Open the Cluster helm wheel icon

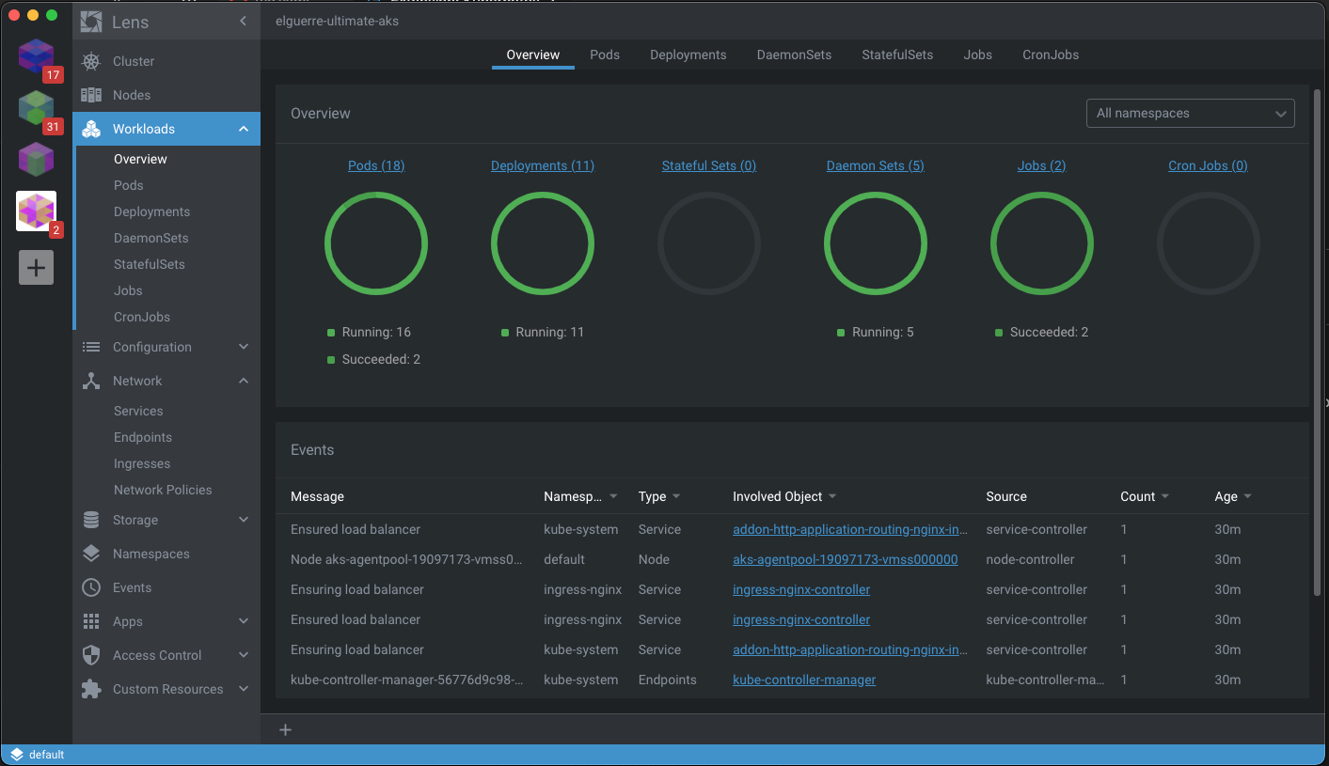[x=91, y=61]
